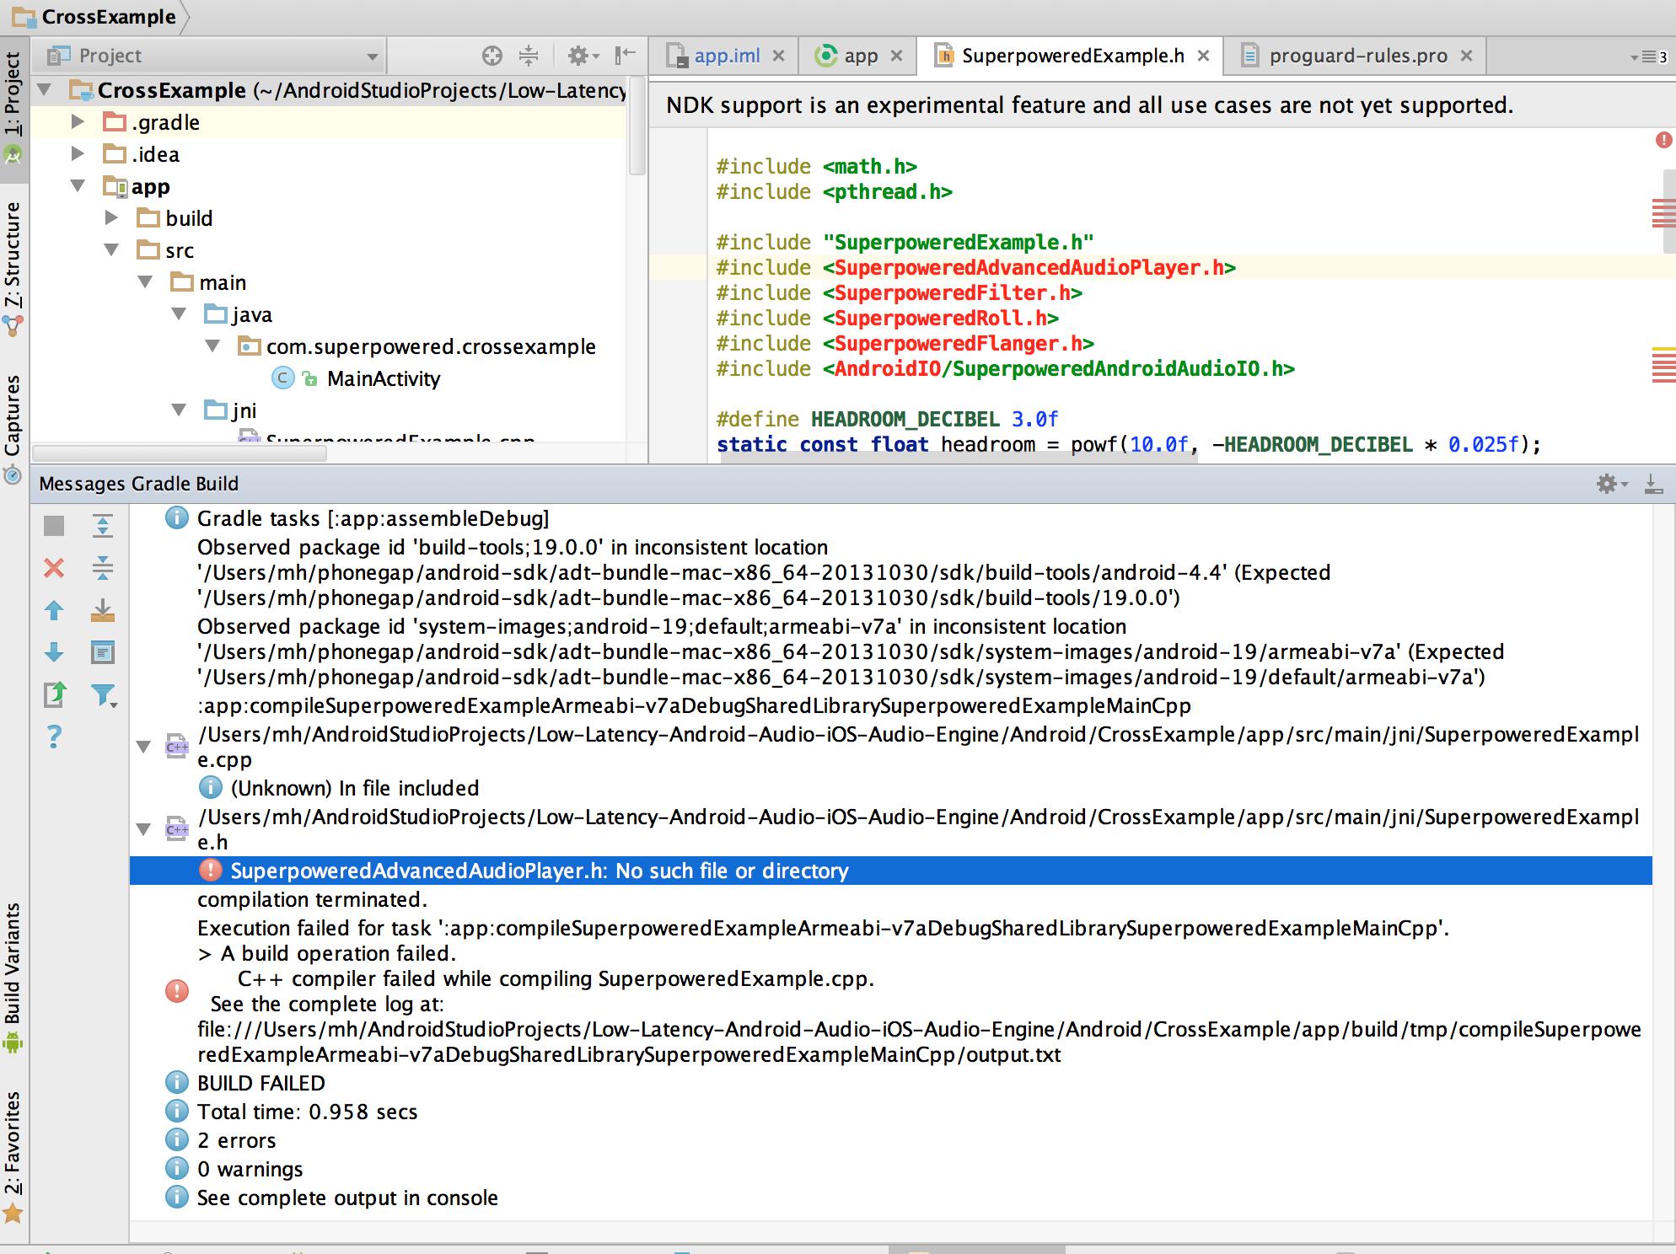
Task: Click the export to text file icon
Action: click(54, 694)
